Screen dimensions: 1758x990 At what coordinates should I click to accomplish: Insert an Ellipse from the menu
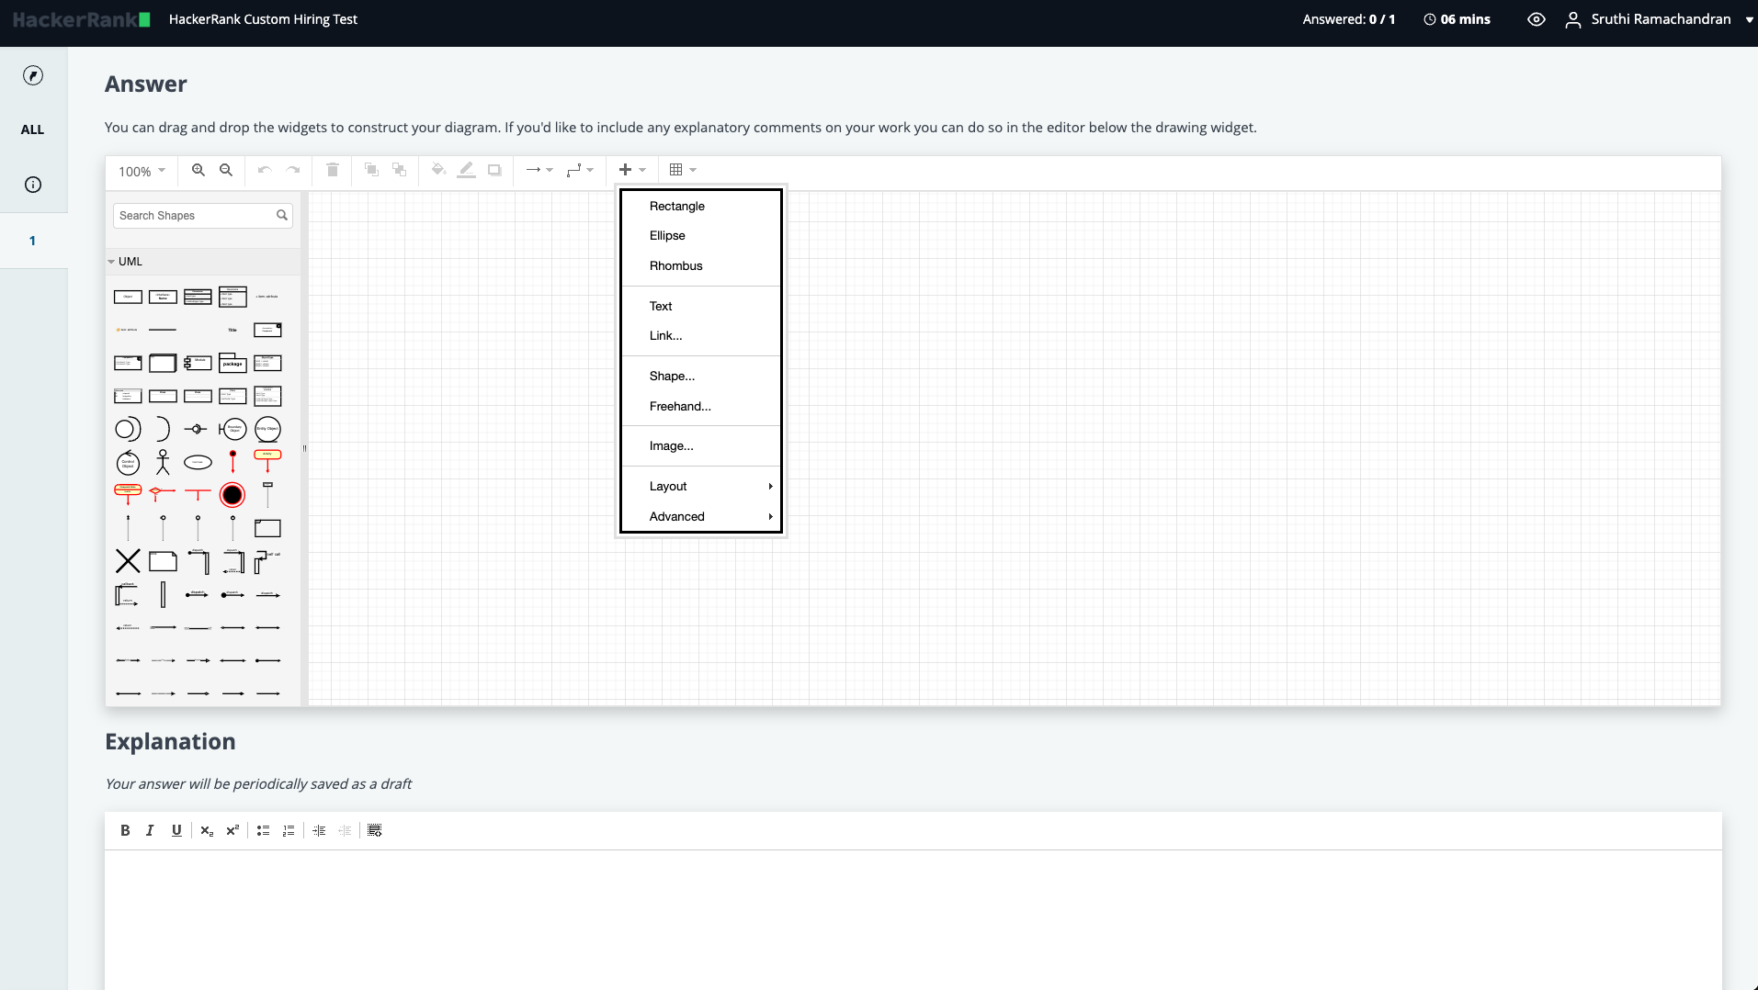point(701,236)
